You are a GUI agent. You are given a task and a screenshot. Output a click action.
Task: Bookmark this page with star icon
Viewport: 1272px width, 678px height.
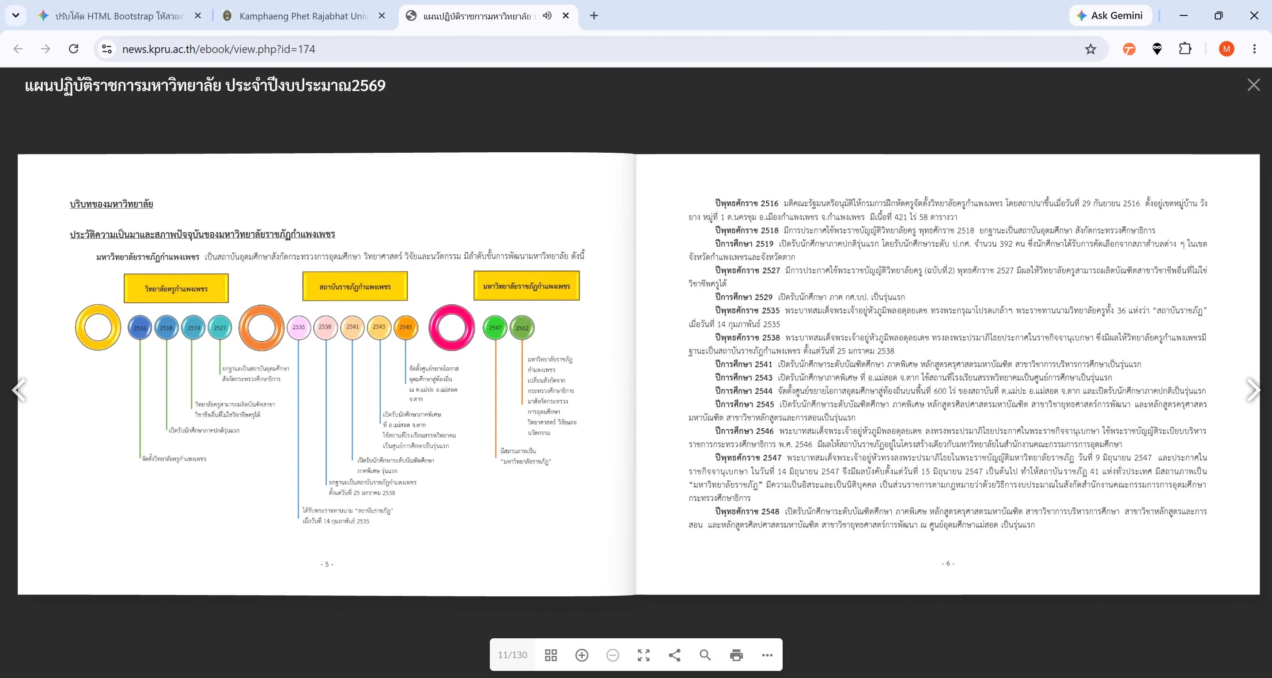pos(1090,49)
